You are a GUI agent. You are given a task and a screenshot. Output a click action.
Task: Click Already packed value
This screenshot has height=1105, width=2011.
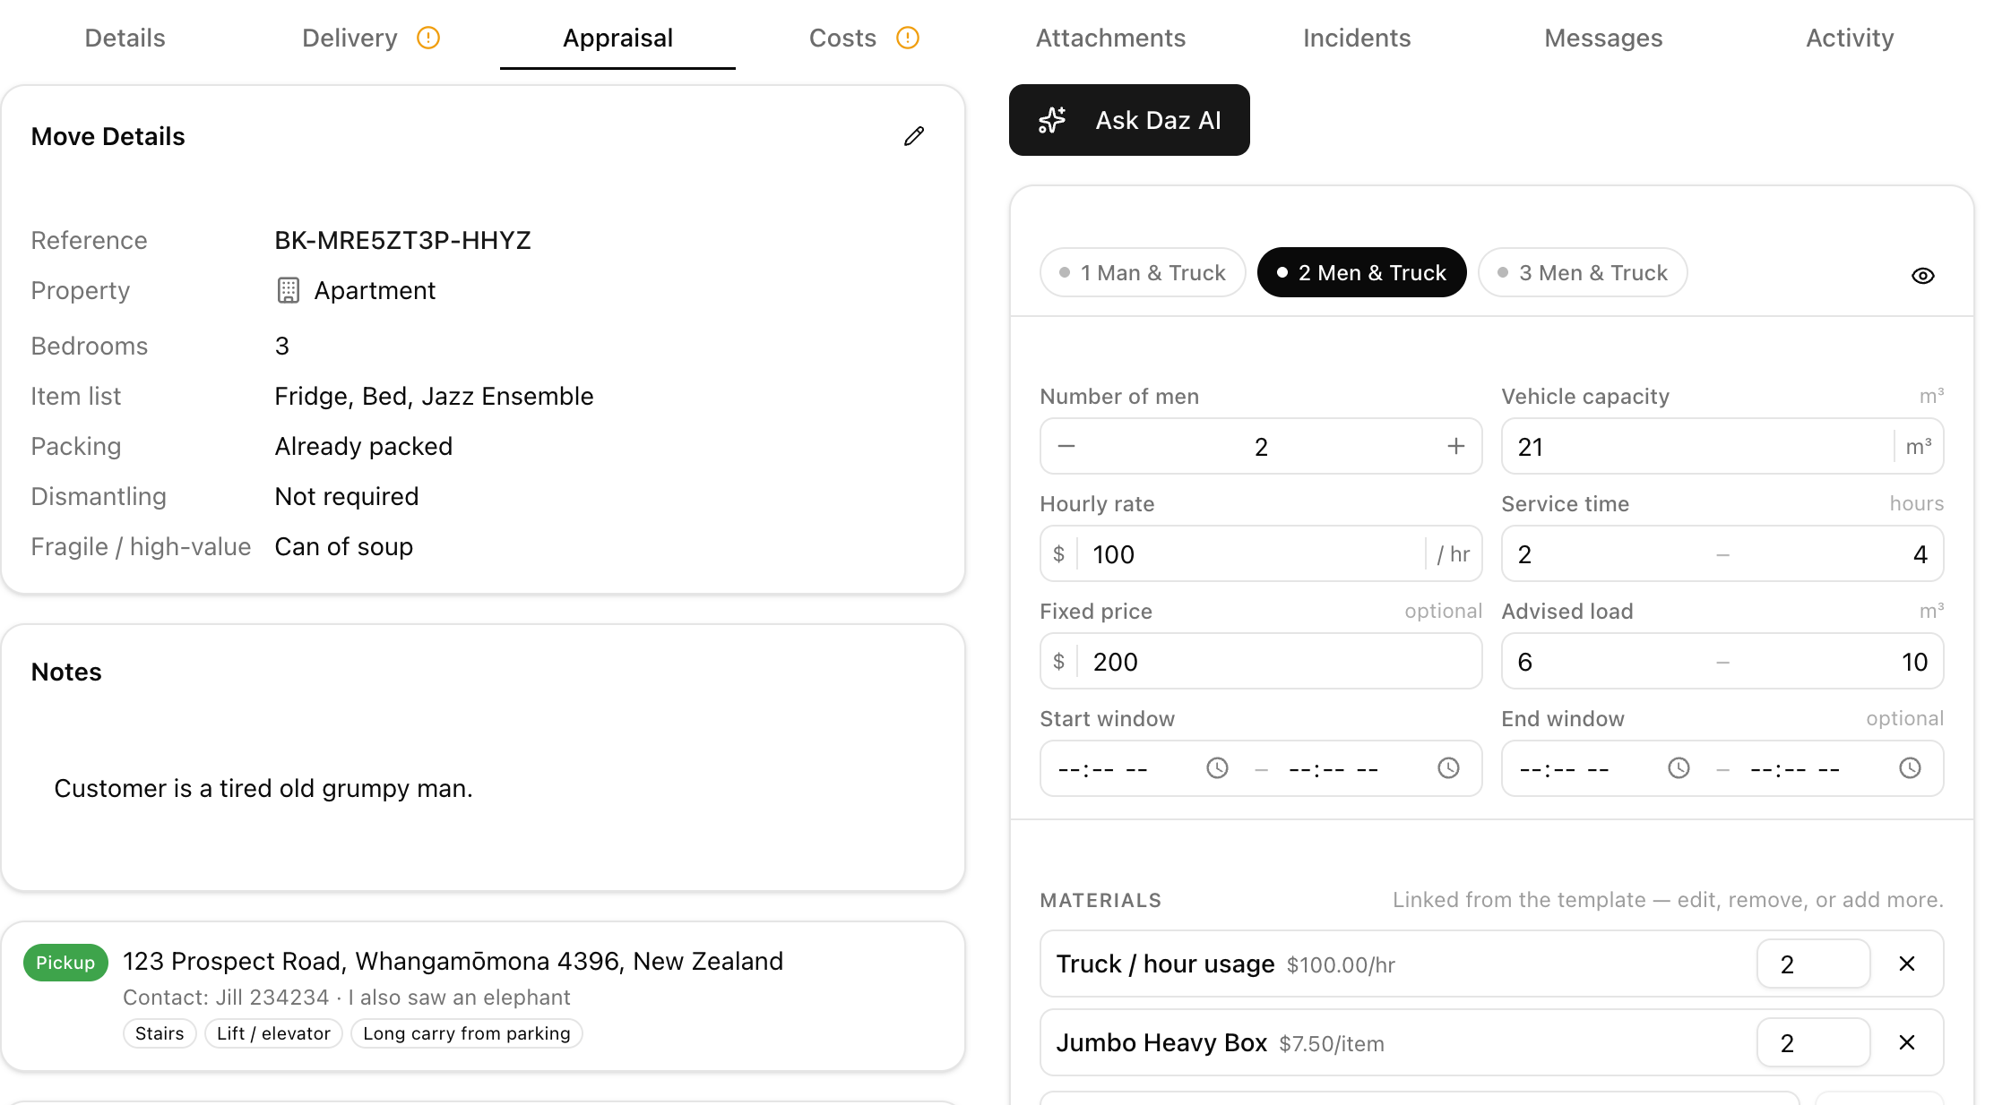[363, 446]
